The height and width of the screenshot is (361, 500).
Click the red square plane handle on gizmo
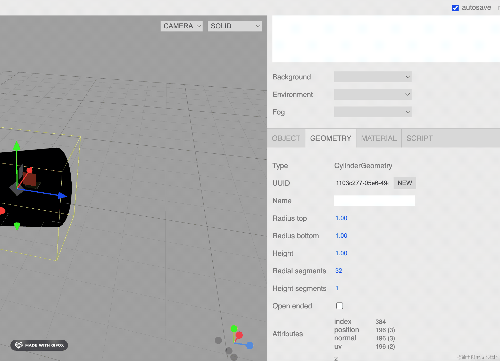coord(30,179)
